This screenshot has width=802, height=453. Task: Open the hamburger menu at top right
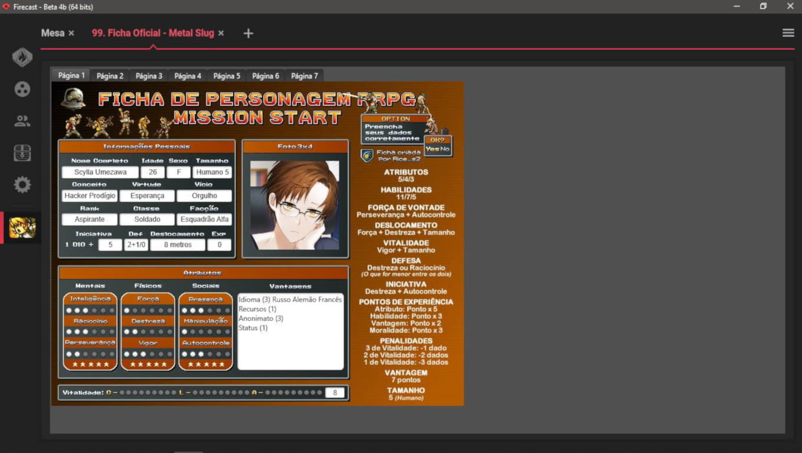pos(788,33)
